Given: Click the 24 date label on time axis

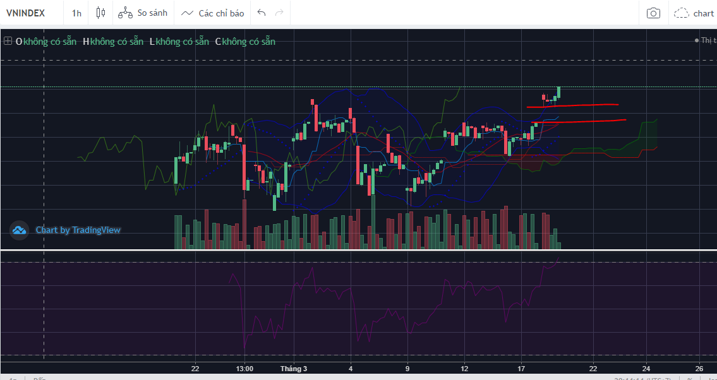Looking at the screenshot, I should (x=646, y=369).
